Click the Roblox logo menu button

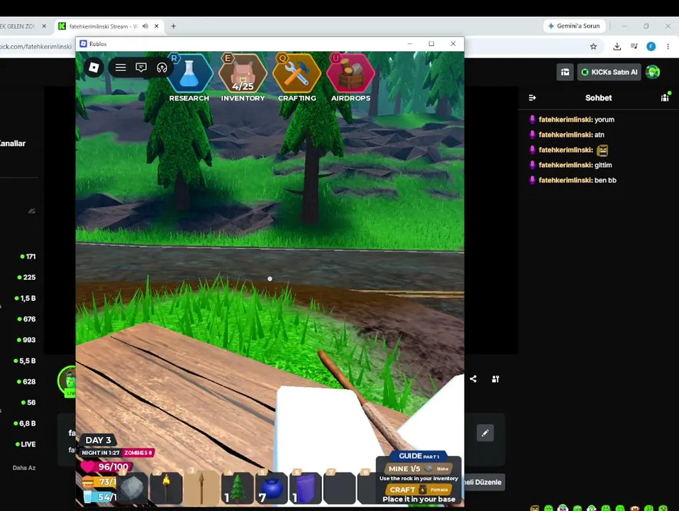click(x=94, y=67)
